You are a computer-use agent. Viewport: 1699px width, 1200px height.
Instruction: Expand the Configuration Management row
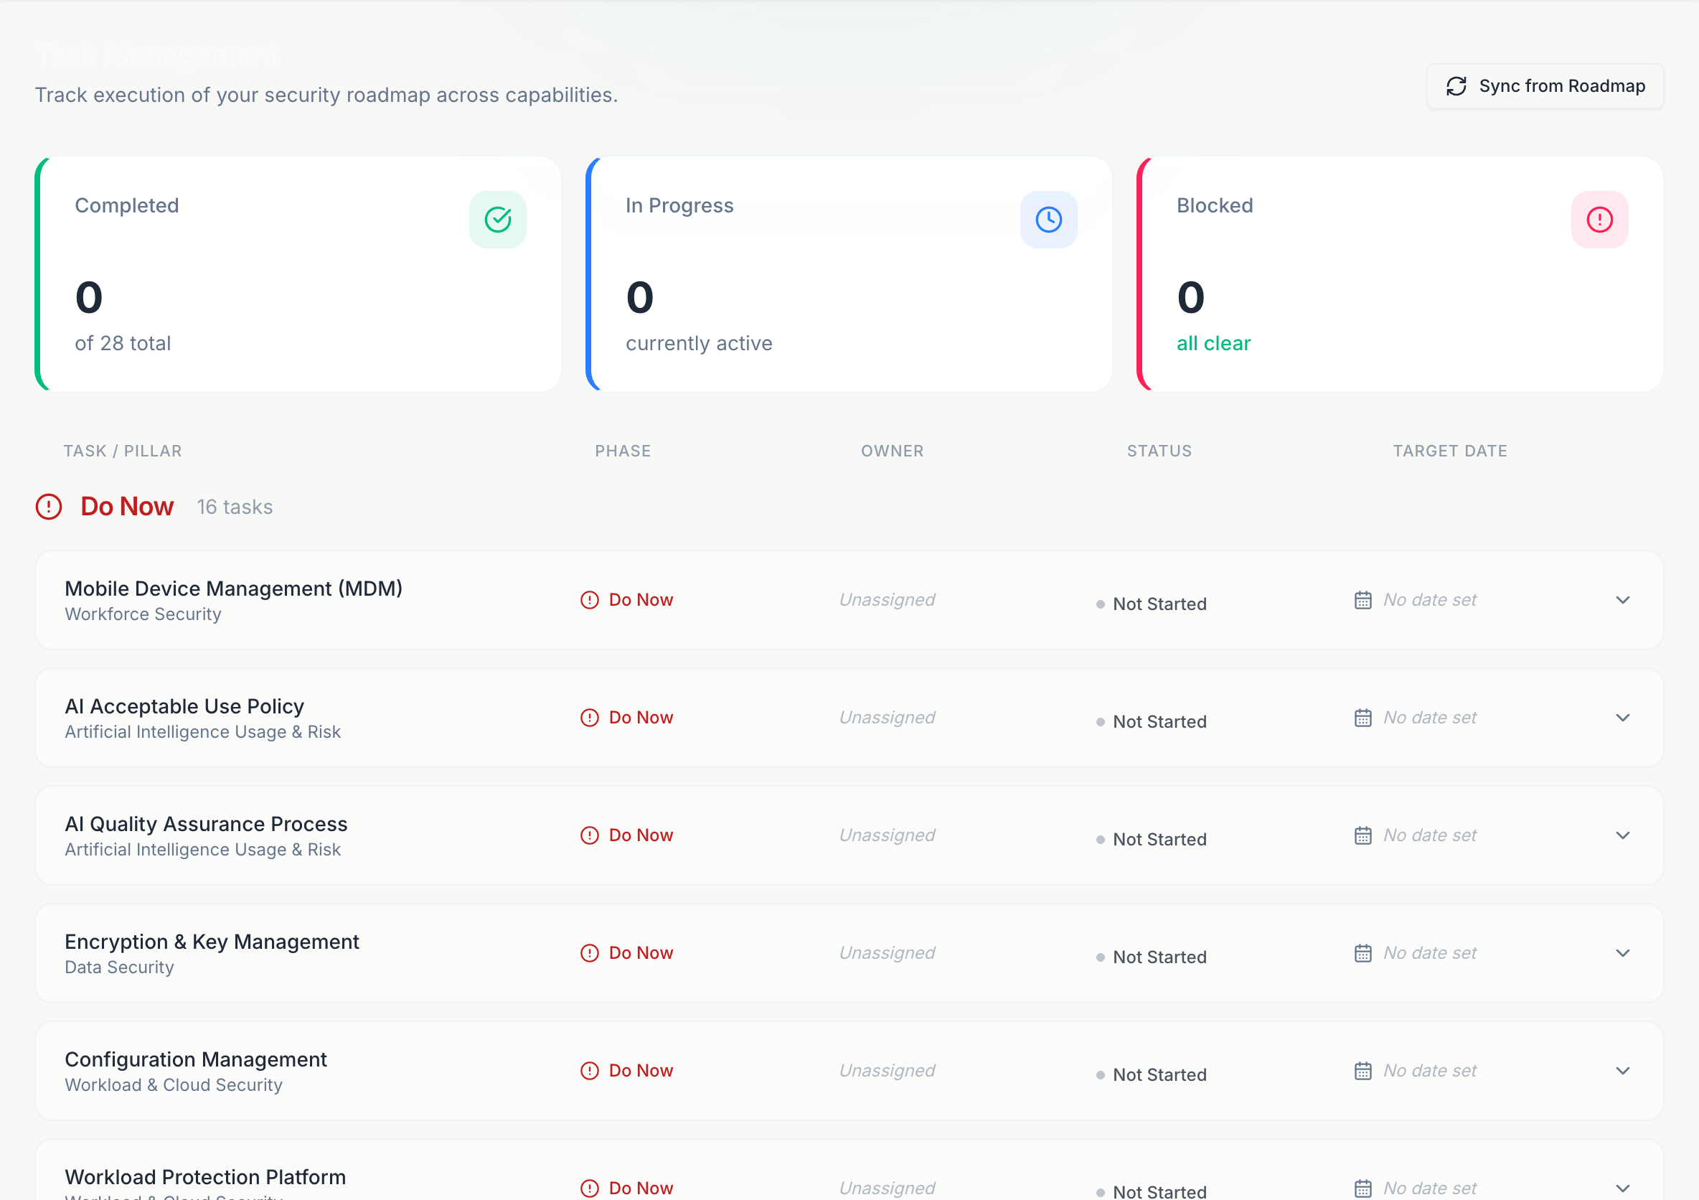pos(1622,1072)
